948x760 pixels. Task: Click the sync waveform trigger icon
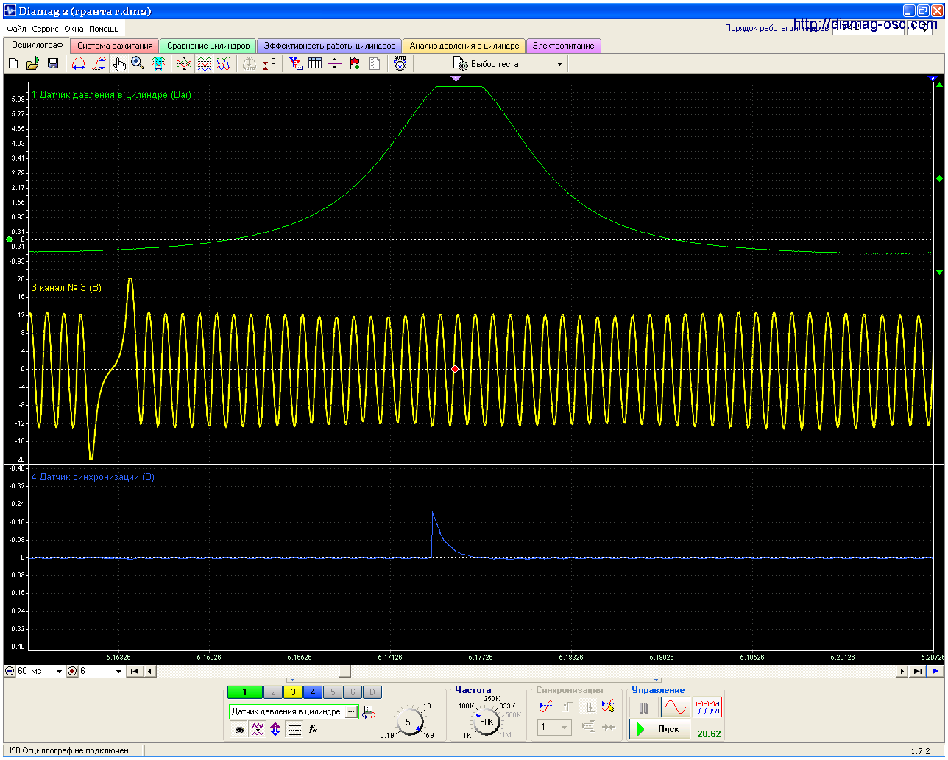click(545, 706)
